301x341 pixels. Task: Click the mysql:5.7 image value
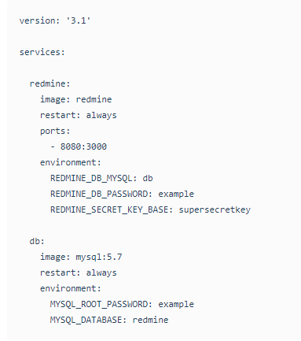[99, 257]
